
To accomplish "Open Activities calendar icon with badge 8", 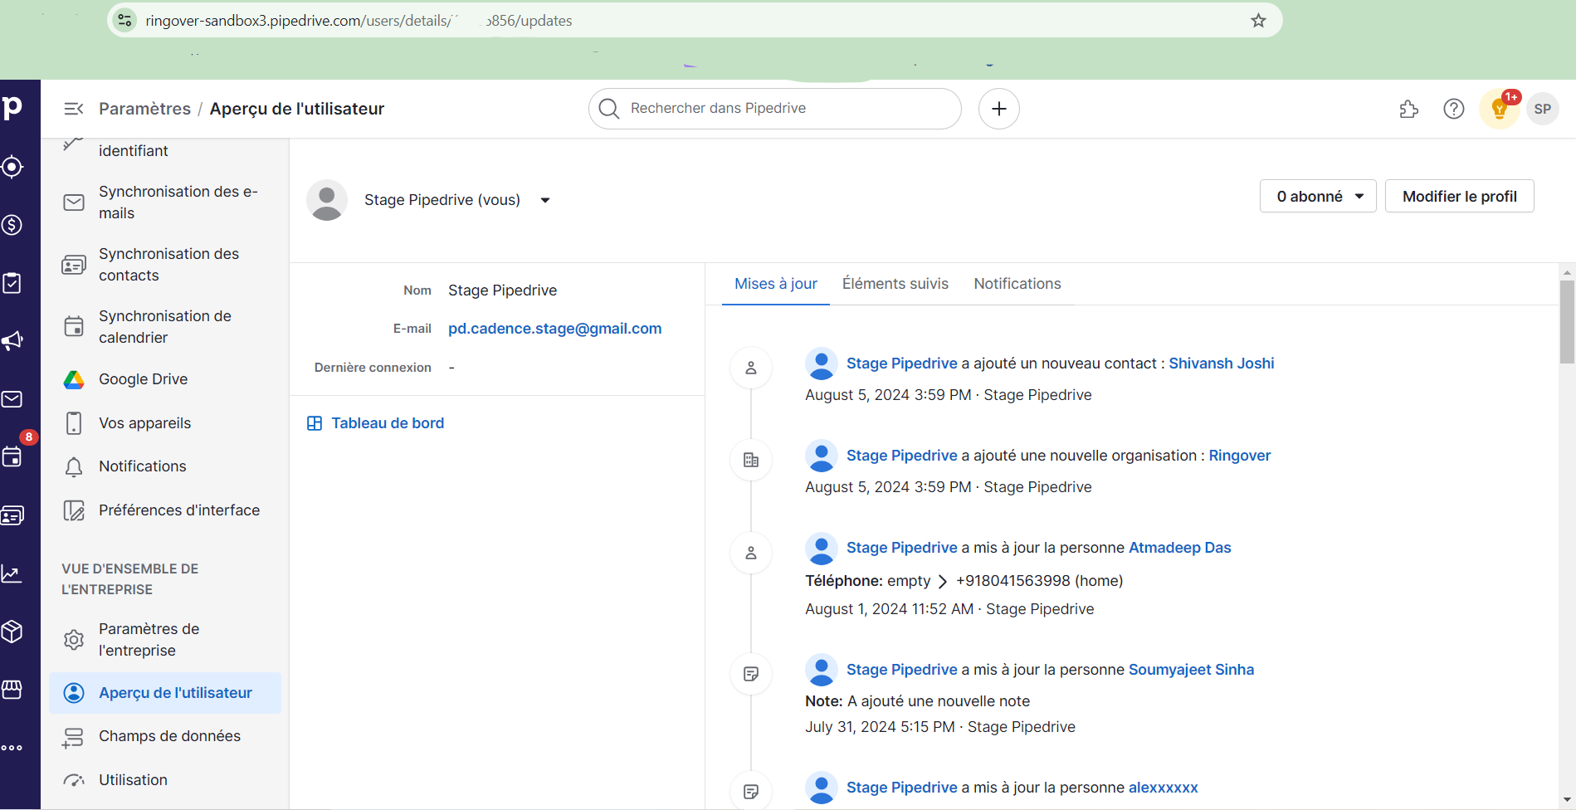I will pos(12,456).
